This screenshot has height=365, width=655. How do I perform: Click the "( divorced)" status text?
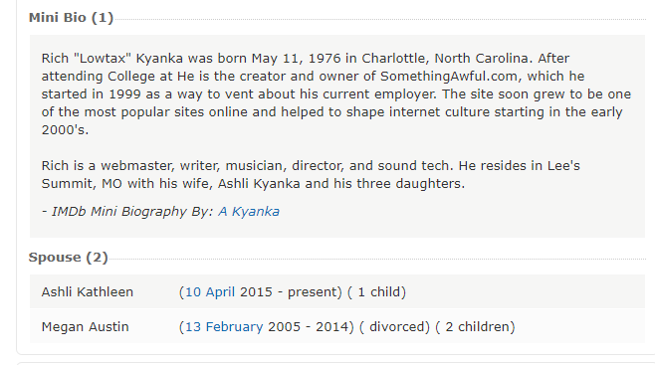pyautogui.click(x=395, y=326)
